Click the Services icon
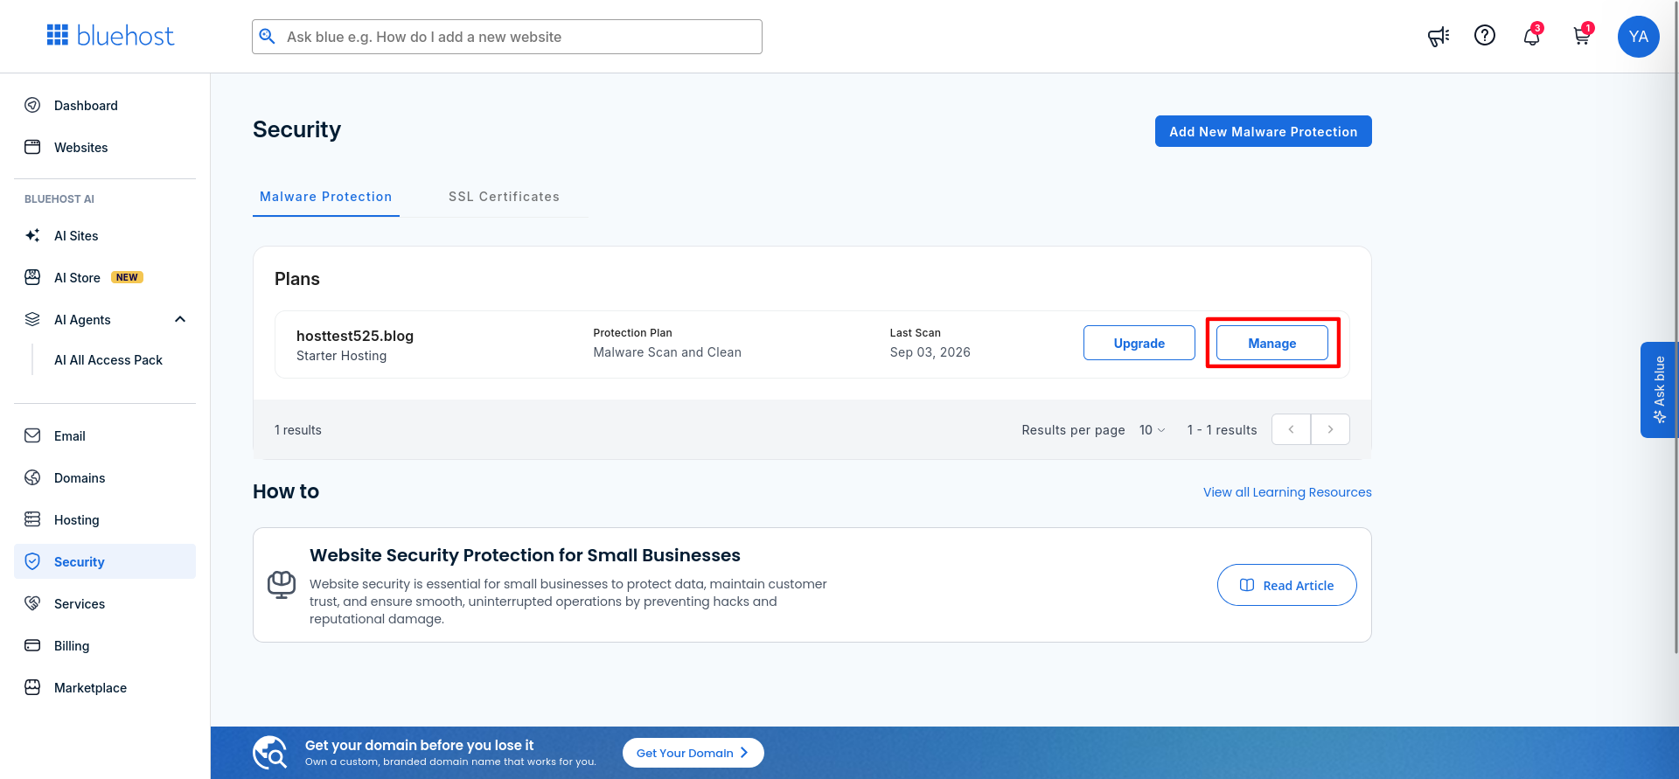The image size is (1679, 779). 32,603
